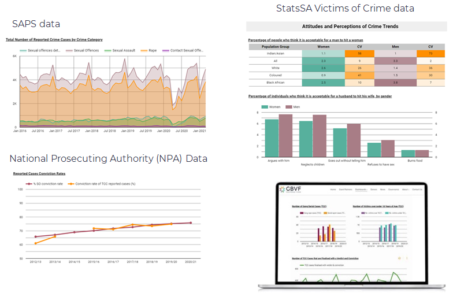The width and height of the screenshot is (453, 293).
Task: Open Total Number of Reported Crime Cases title
Action: (x=54, y=39)
